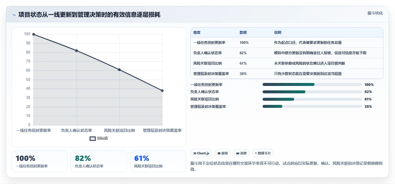Click progress bar for 一线任务按时更新率

coord(312,84)
